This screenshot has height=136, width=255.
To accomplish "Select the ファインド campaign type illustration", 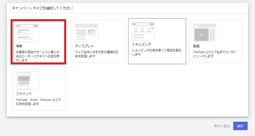I will click(x=27, y=81).
